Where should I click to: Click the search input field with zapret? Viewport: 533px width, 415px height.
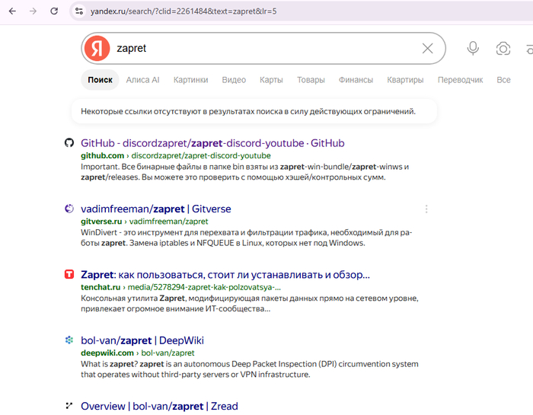point(265,48)
